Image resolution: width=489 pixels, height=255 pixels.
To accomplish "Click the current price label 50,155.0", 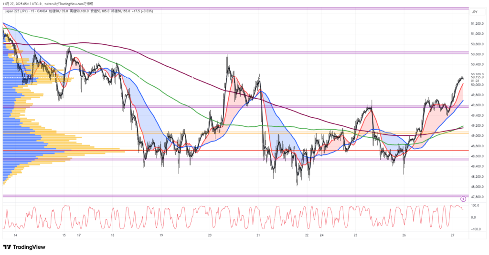I will [x=477, y=77].
